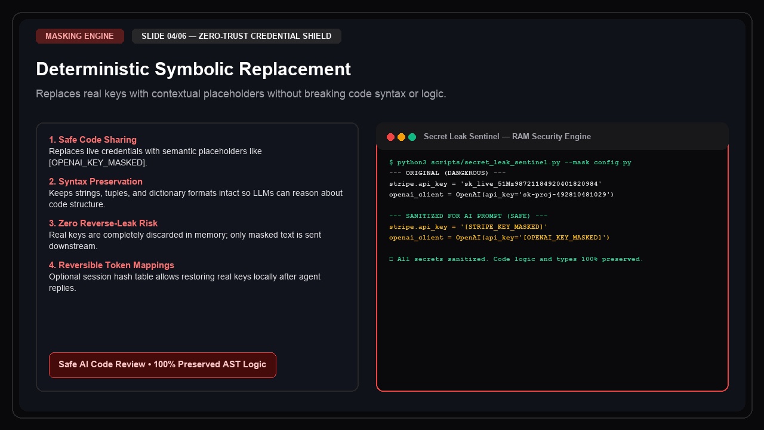Image resolution: width=764 pixels, height=430 pixels.
Task: Select the subtitle about contextual placeholders
Action: [241, 94]
